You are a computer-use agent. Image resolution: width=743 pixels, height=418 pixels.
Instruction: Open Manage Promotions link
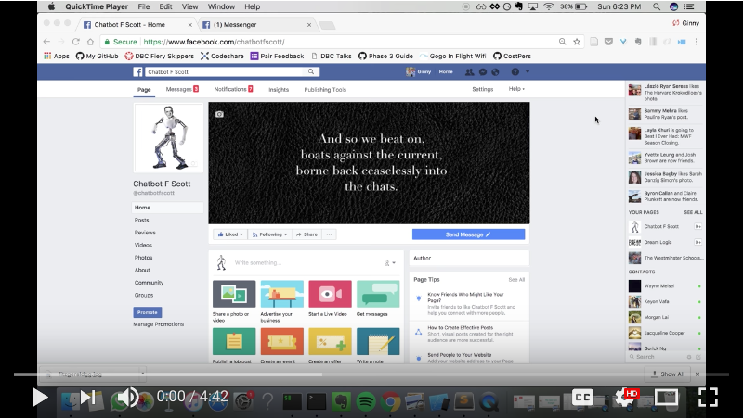point(158,324)
